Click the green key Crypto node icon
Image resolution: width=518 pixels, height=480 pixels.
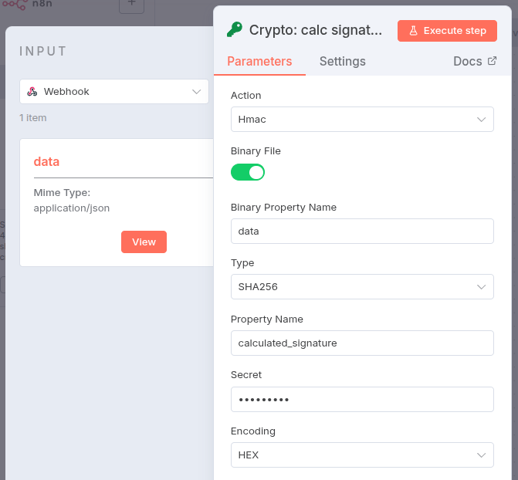coord(234,30)
